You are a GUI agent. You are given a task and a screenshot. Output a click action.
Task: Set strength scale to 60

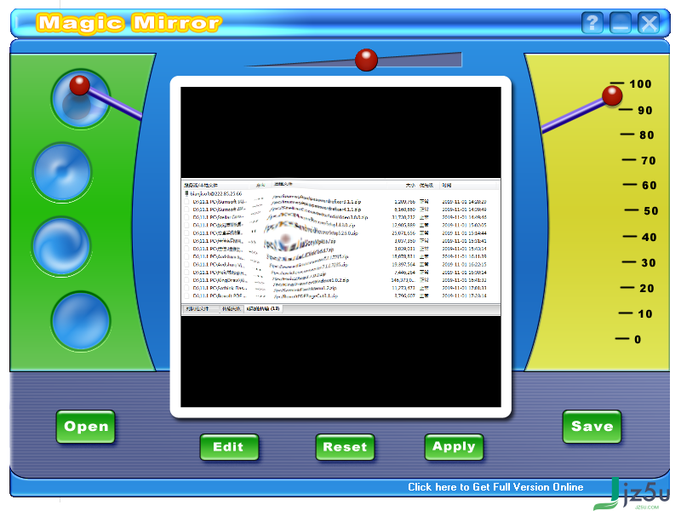pos(640,185)
